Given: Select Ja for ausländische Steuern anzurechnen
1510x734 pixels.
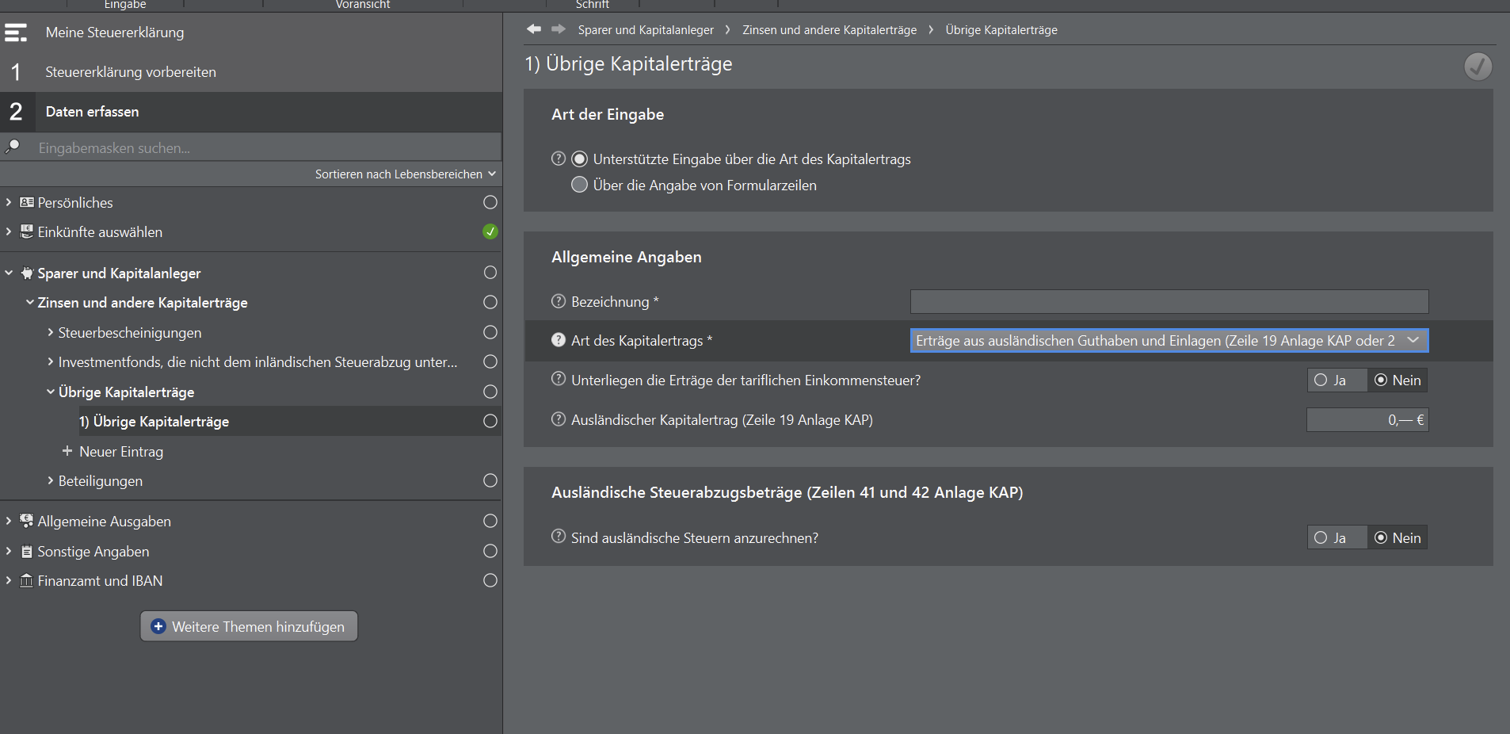Looking at the screenshot, I should (x=1321, y=538).
